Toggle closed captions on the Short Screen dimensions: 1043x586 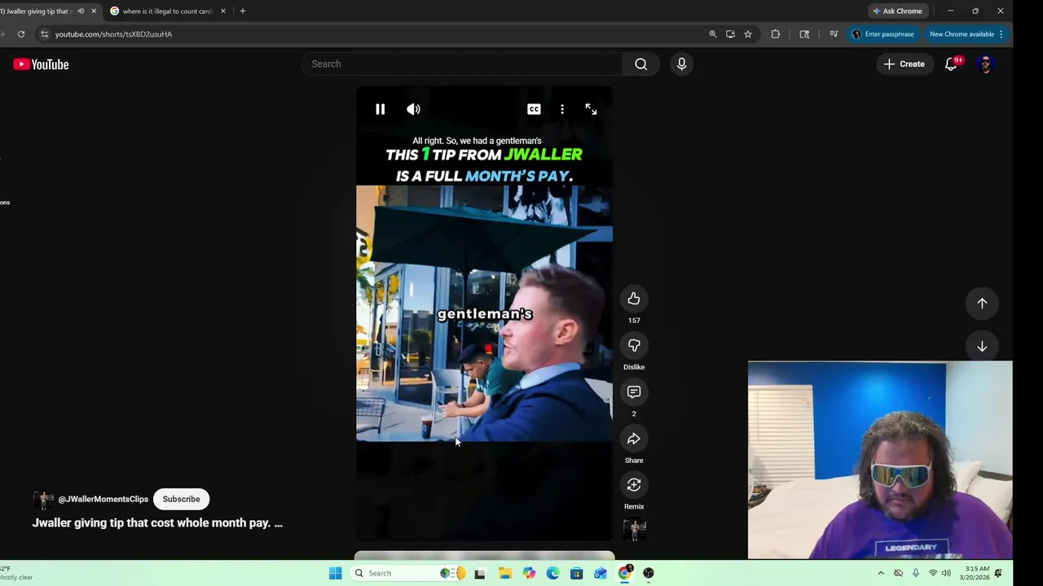(x=534, y=109)
